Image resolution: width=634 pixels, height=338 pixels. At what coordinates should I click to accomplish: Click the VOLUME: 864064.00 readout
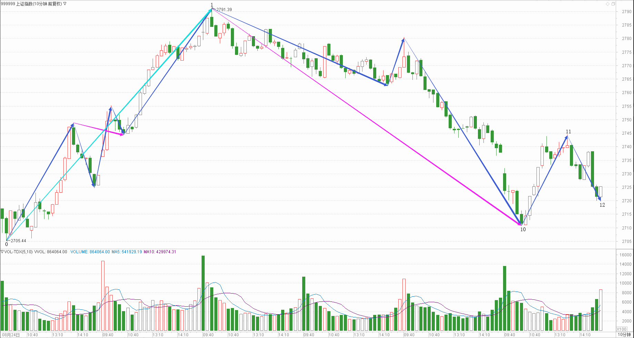click(x=90, y=252)
